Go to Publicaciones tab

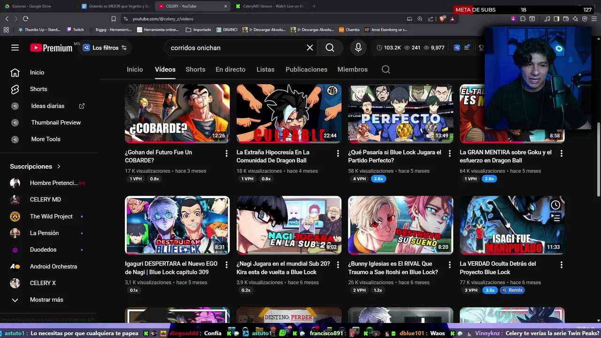[307, 69]
